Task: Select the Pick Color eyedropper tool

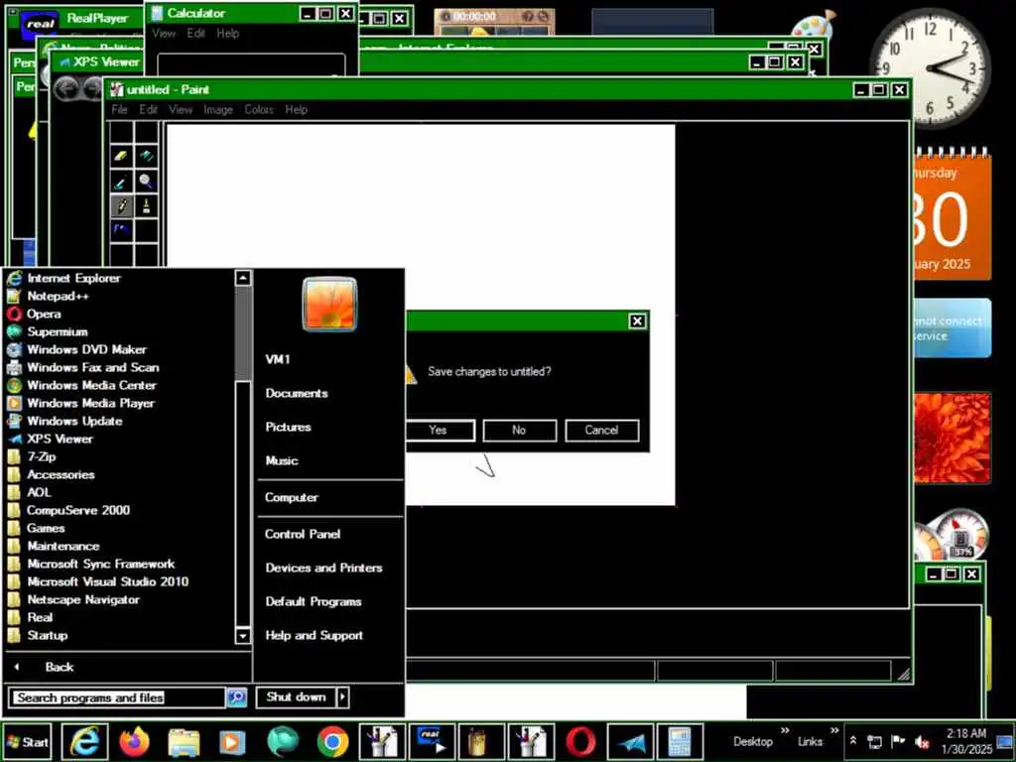Action: [x=121, y=182]
